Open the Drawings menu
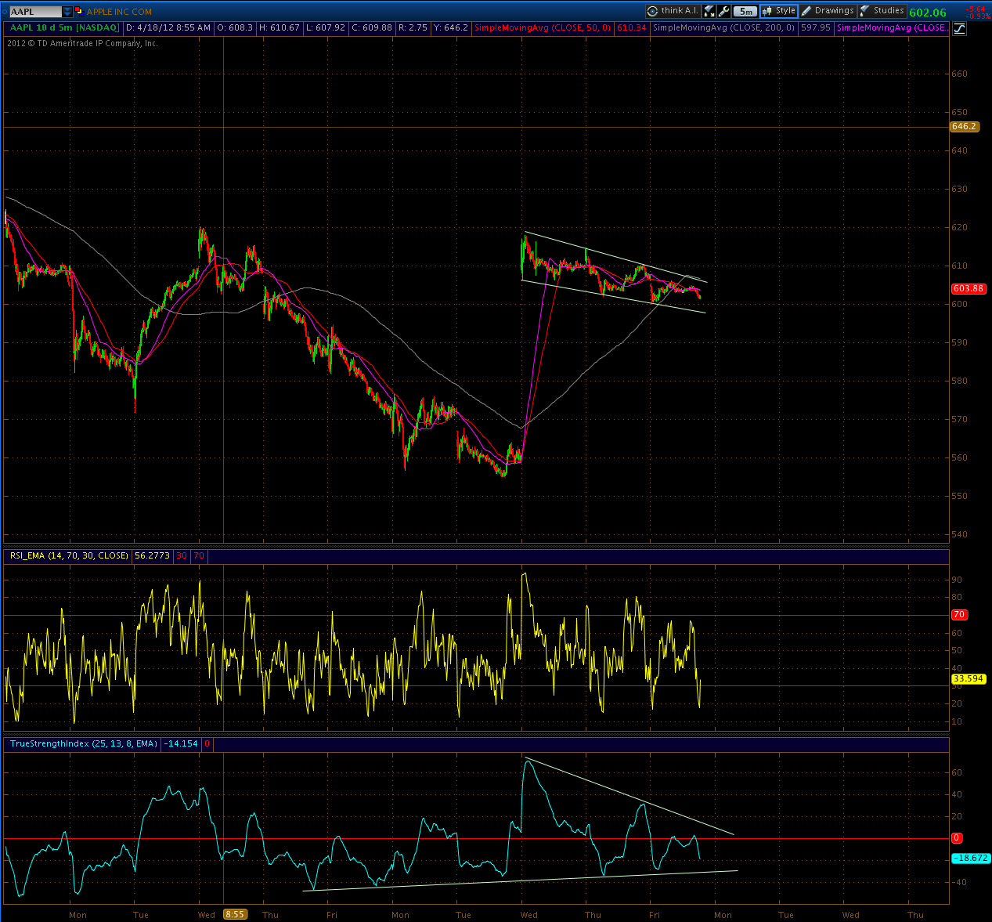Viewport: 992px width, 922px height. 828,11
